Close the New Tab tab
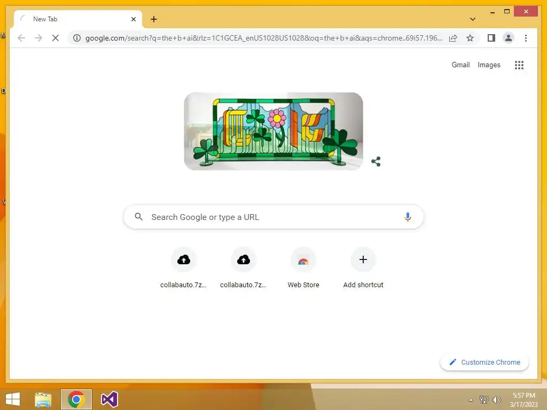Image resolution: width=547 pixels, height=410 pixels. [x=133, y=19]
